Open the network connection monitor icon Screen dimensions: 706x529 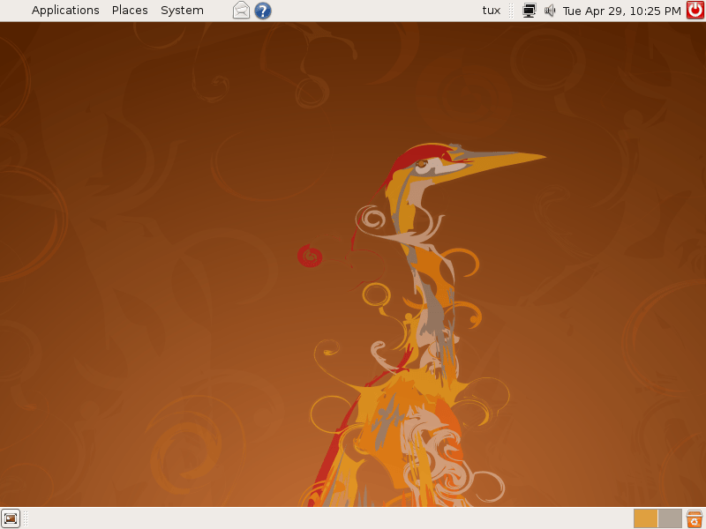point(529,11)
